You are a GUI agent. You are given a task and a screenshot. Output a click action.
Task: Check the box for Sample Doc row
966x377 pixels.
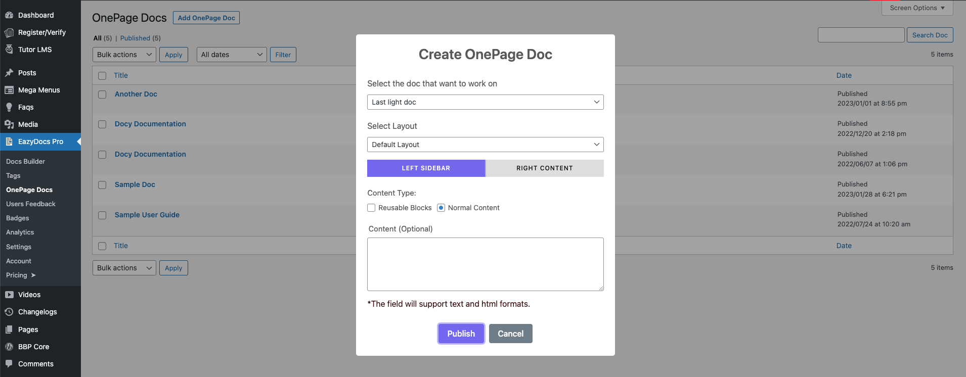click(x=102, y=185)
